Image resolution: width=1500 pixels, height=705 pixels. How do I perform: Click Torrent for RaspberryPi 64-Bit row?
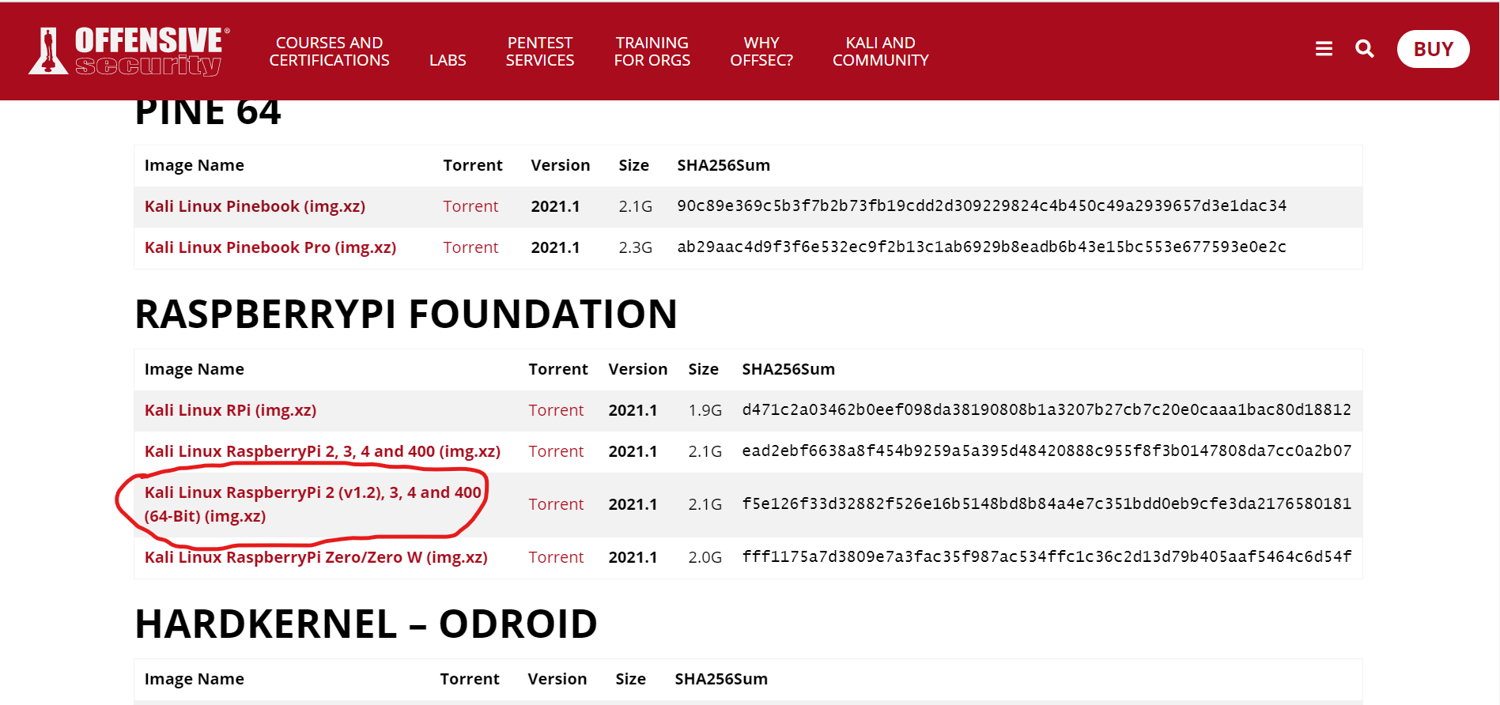556,504
